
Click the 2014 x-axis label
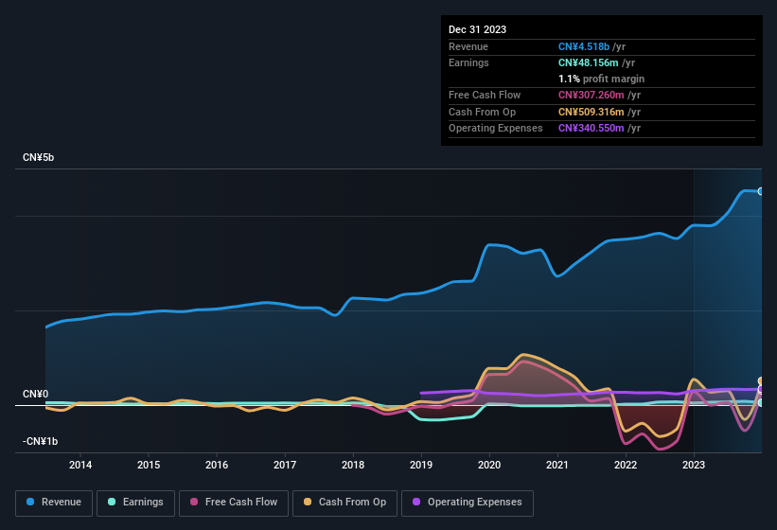tap(80, 465)
